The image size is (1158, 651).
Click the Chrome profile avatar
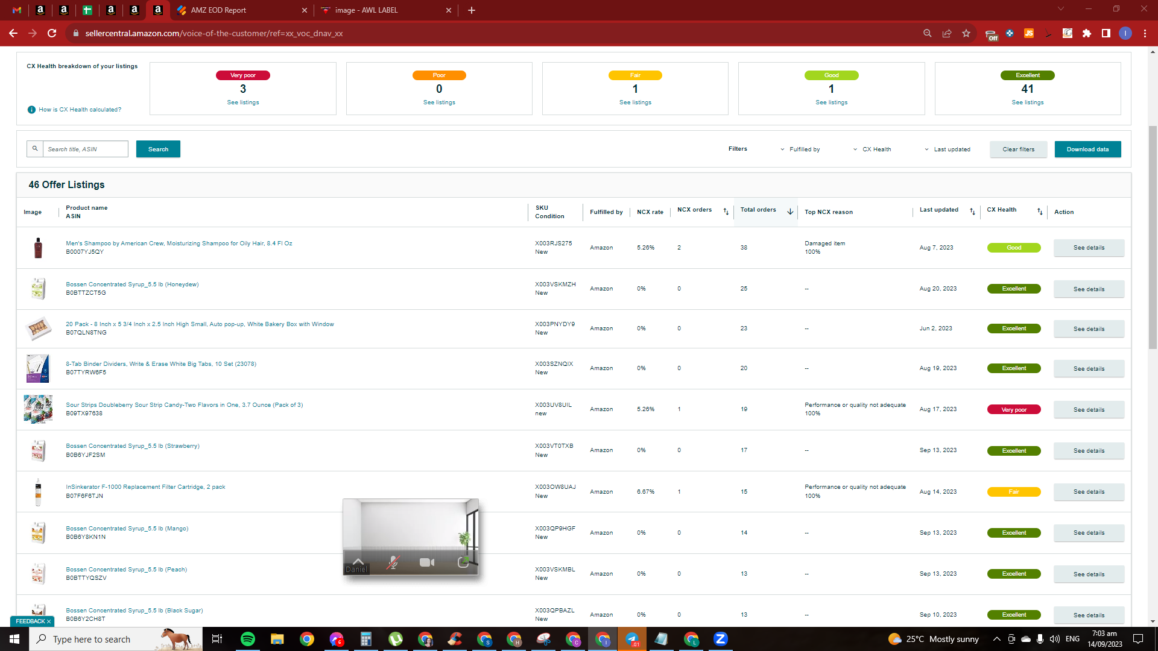[1125, 33]
